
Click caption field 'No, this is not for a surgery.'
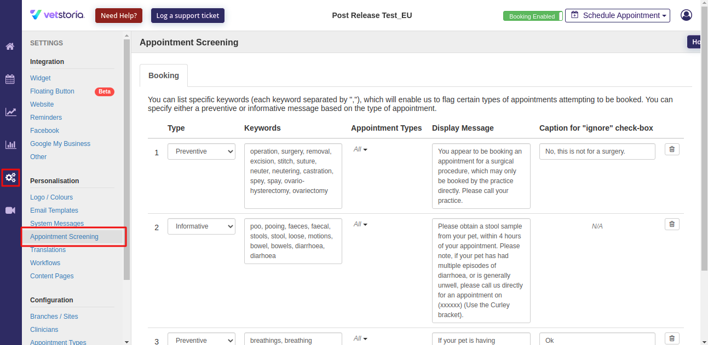tap(597, 151)
